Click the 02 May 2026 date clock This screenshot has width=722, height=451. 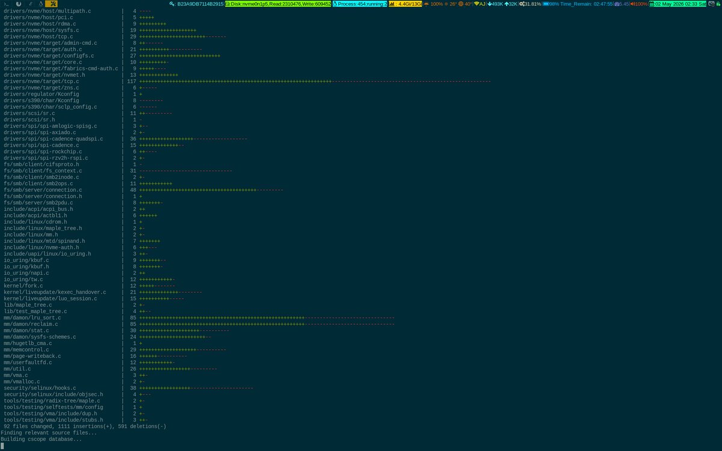point(678,4)
